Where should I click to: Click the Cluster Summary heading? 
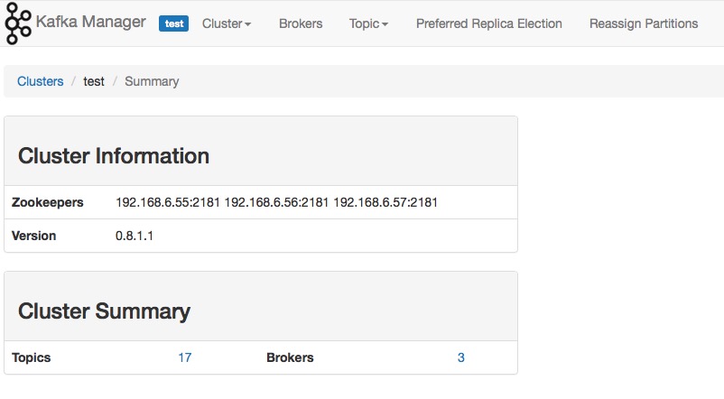[x=104, y=311]
